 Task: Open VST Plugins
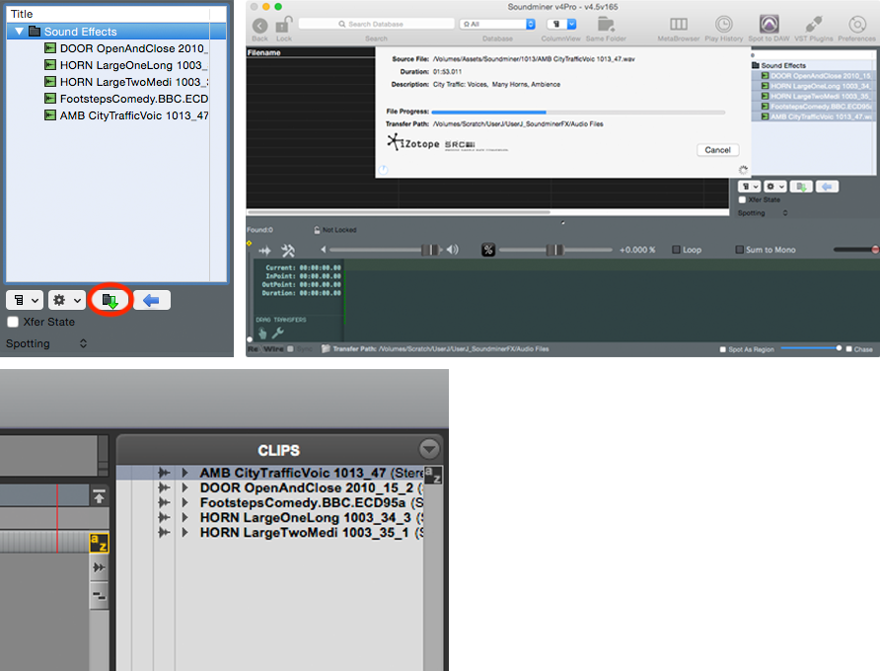tap(813, 24)
